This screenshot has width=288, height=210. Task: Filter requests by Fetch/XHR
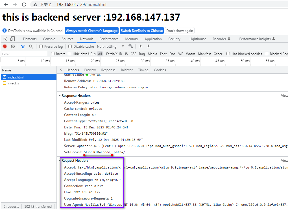(x=114, y=54)
